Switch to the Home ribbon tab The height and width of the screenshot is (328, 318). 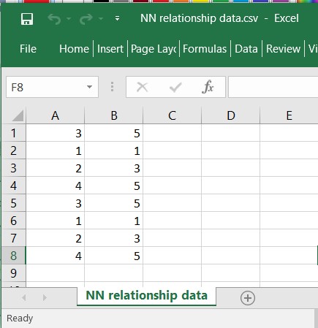point(74,49)
